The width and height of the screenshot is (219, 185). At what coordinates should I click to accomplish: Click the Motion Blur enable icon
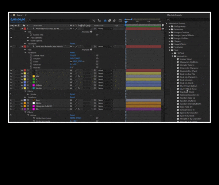point(114,21)
